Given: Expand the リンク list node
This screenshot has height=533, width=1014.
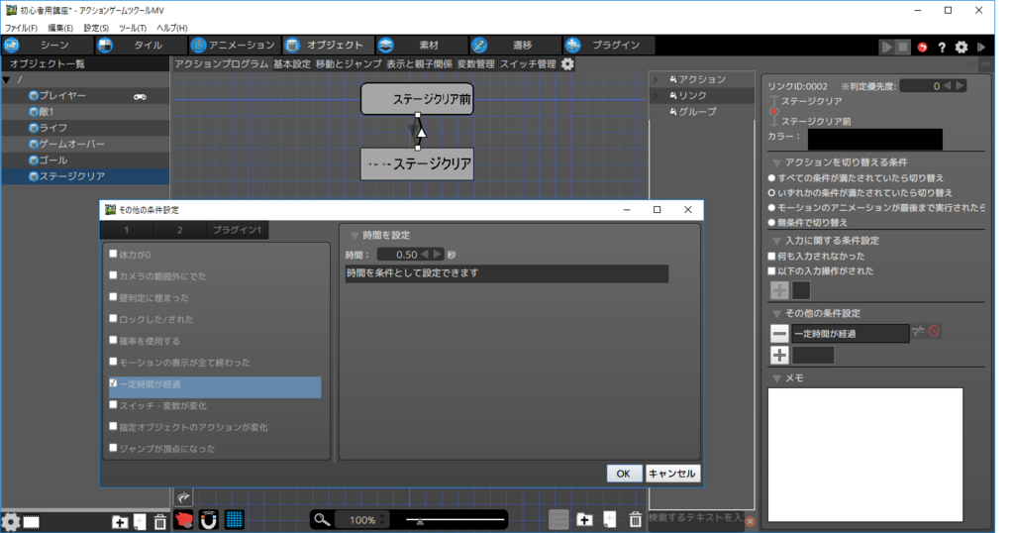Looking at the screenshot, I should (656, 96).
